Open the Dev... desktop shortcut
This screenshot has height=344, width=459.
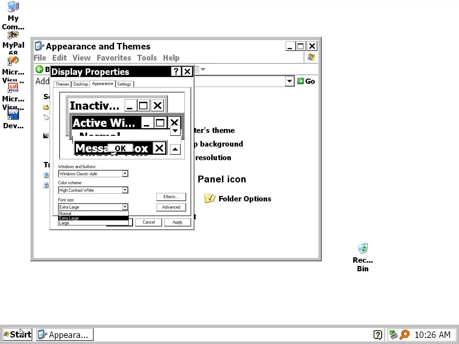[13, 119]
